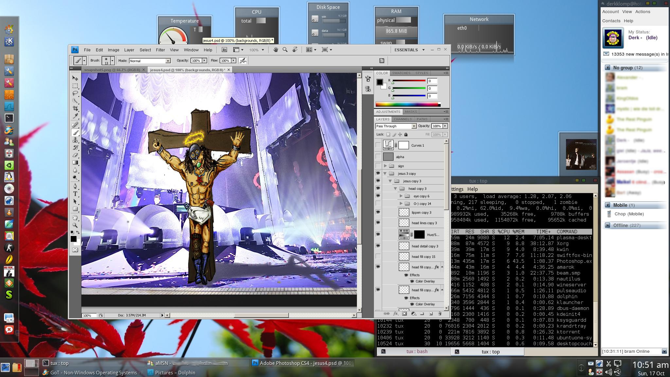Image resolution: width=670 pixels, height=377 pixels.
Task: Expand the sign layer group
Action: coord(385,166)
